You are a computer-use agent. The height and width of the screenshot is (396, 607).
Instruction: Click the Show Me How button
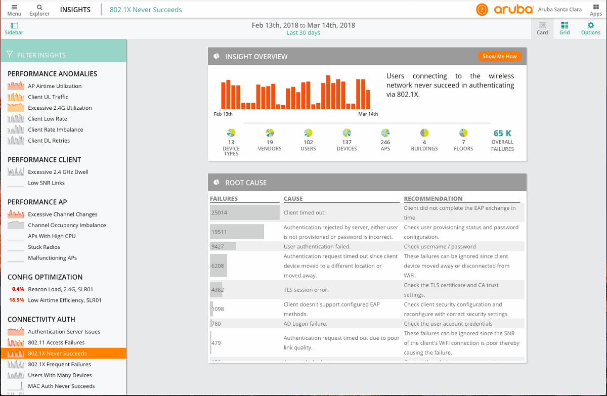click(x=500, y=56)
